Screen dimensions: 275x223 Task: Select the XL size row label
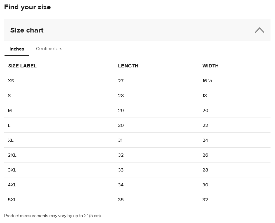tap(11, 140)
